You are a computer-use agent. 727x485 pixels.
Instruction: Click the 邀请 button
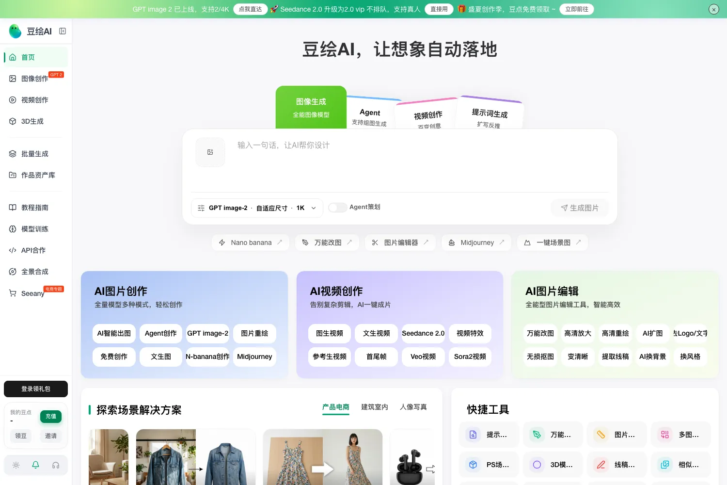click(51, 436)
